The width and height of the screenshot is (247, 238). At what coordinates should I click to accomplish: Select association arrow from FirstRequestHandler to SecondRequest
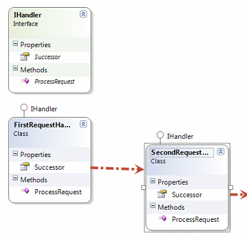point(118,169)
